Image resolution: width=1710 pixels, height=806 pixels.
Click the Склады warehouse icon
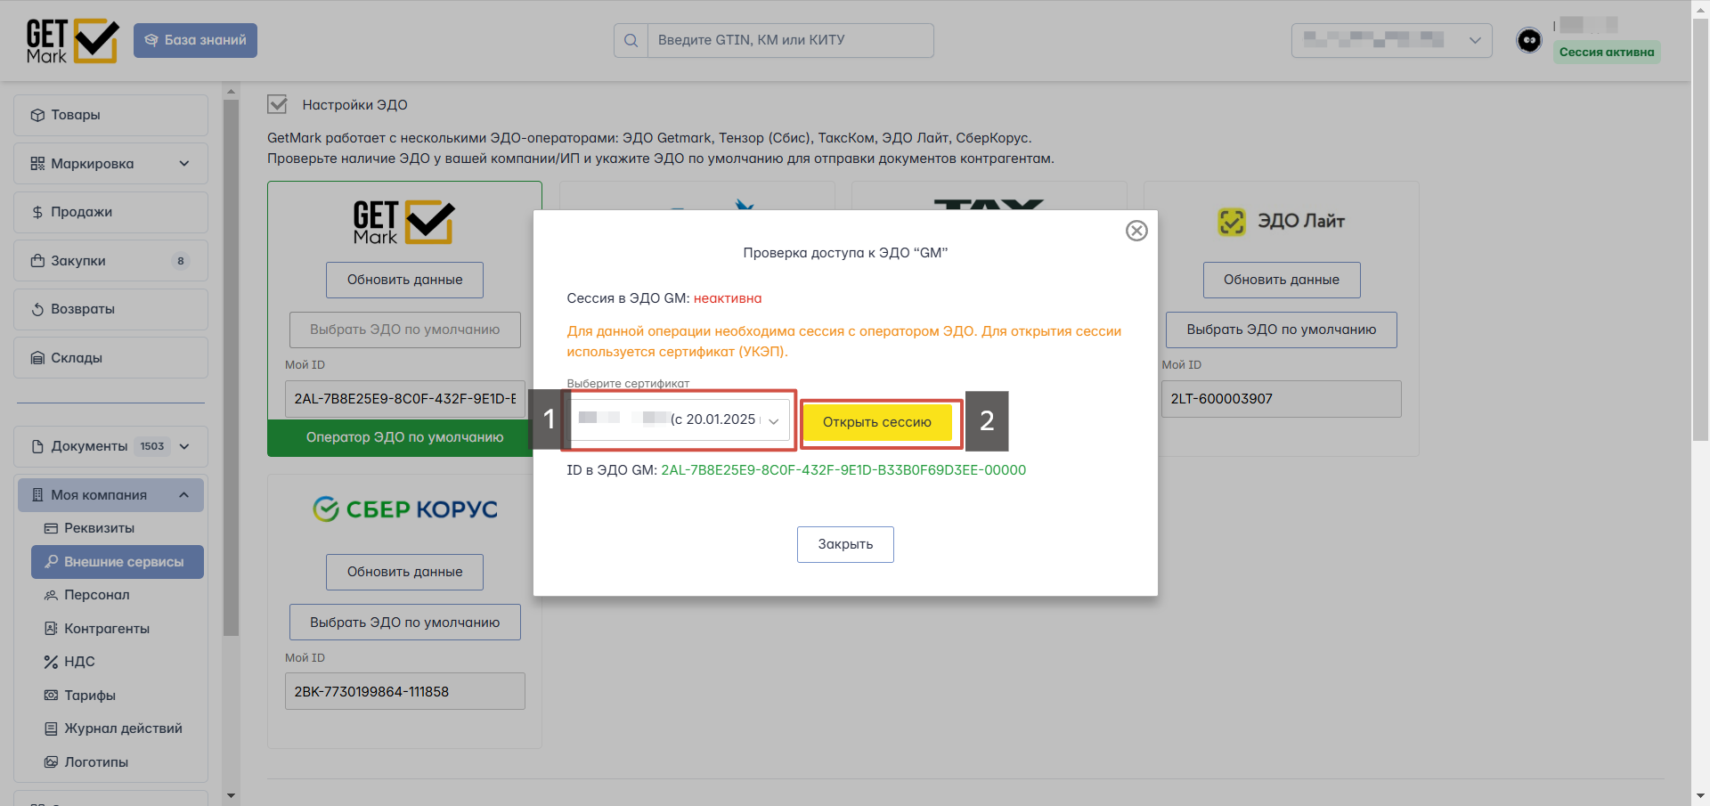(x=37, y=358)
